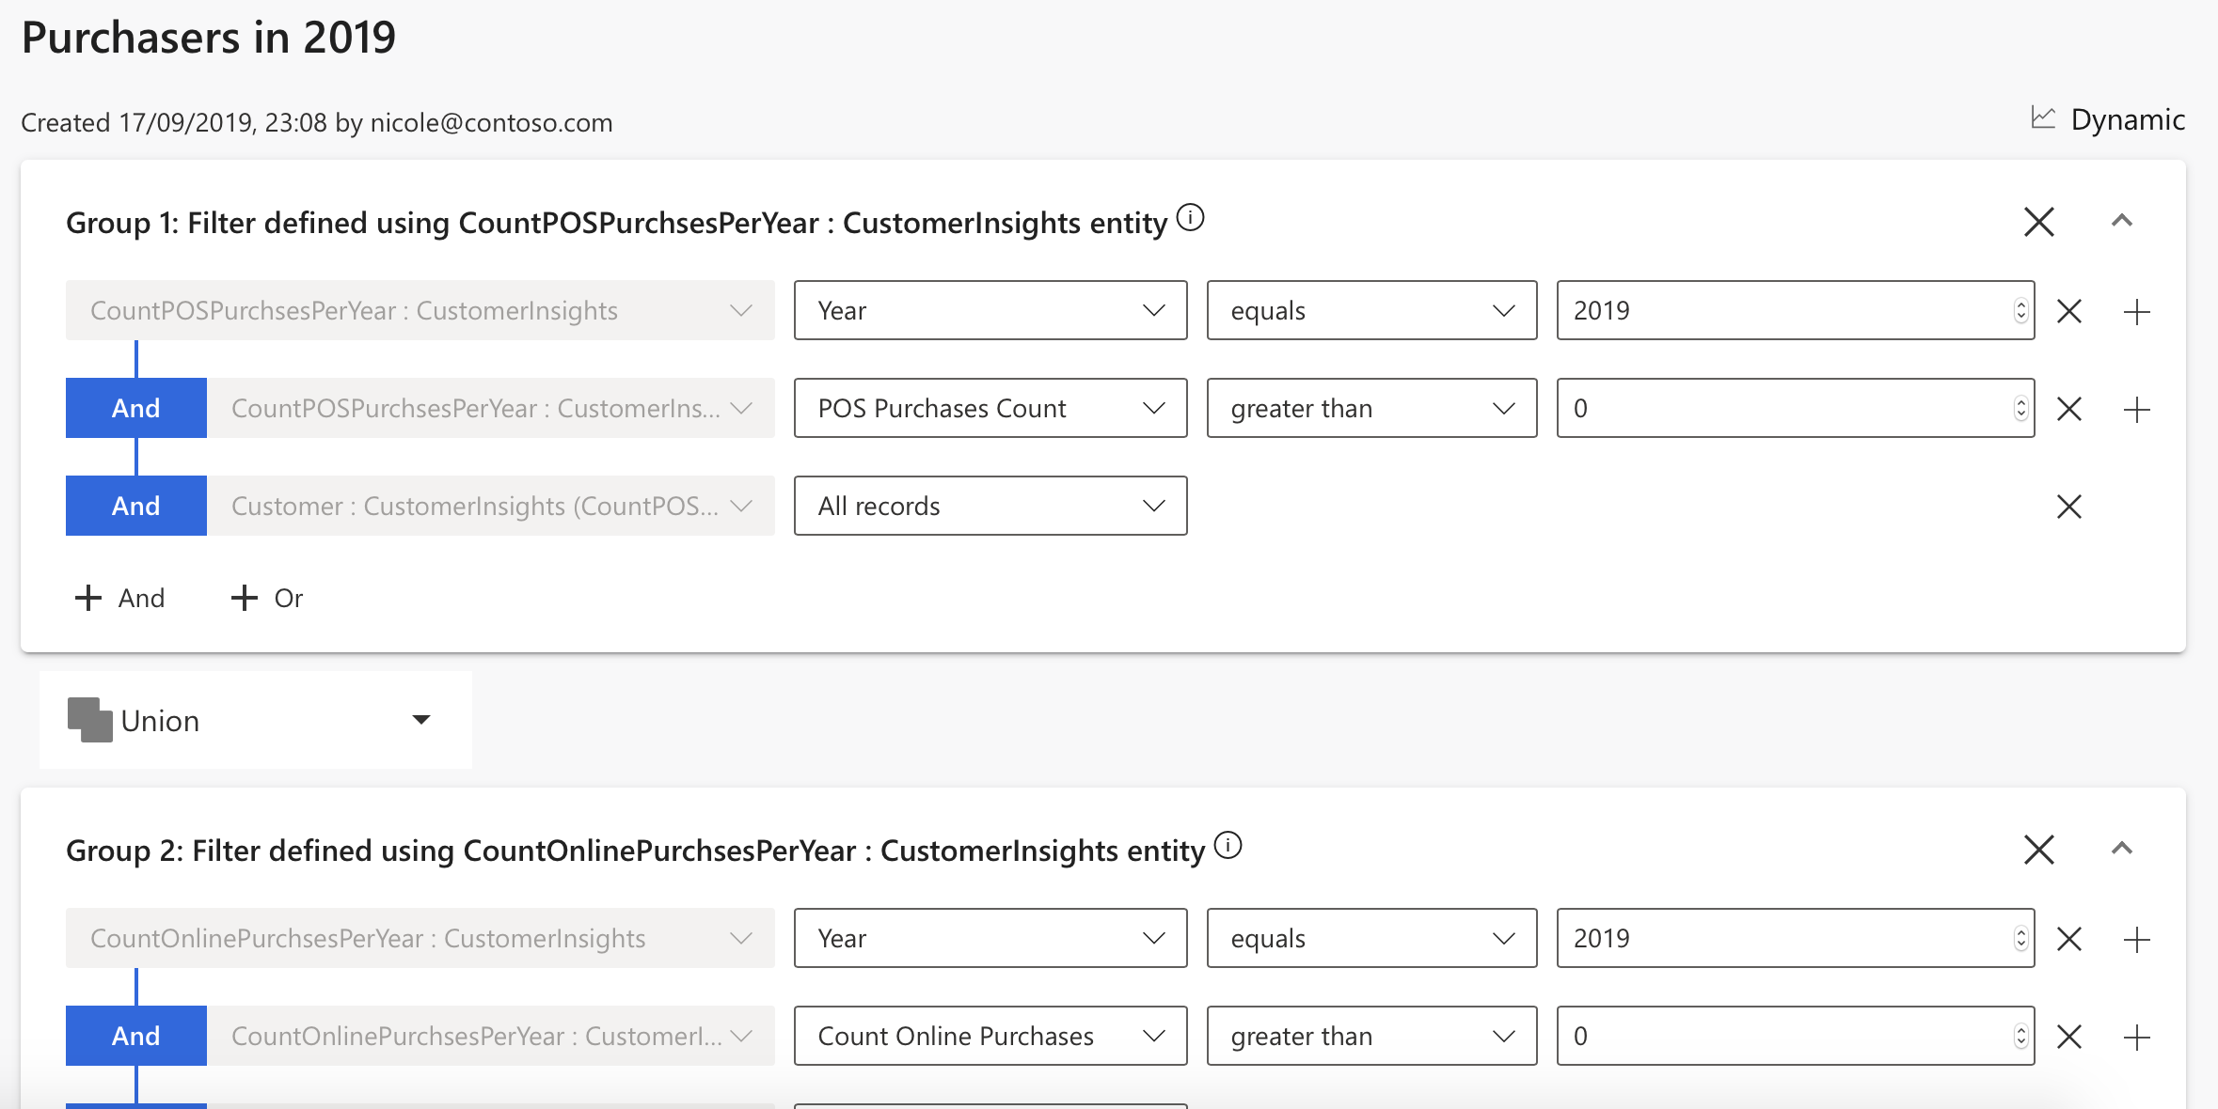Remove the Customer All records row
2218x1109 pixels.
[x=2068, y=507]
